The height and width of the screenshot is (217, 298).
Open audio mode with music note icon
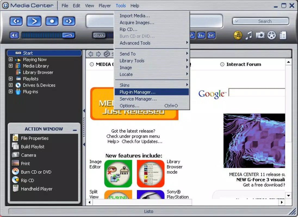249,36
